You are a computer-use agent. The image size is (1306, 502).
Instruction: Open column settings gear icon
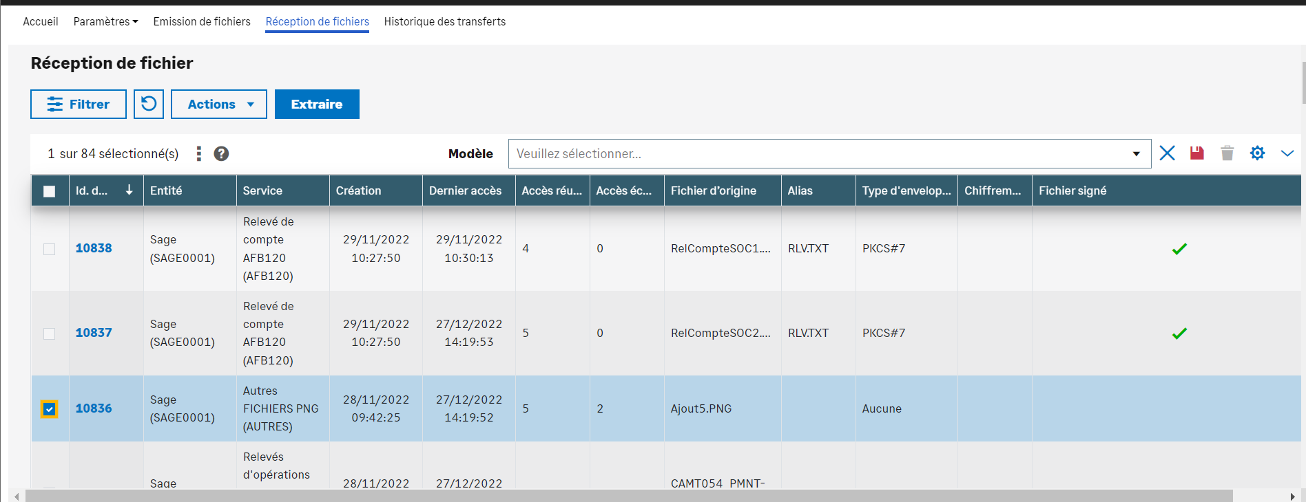coord(1257,153)
